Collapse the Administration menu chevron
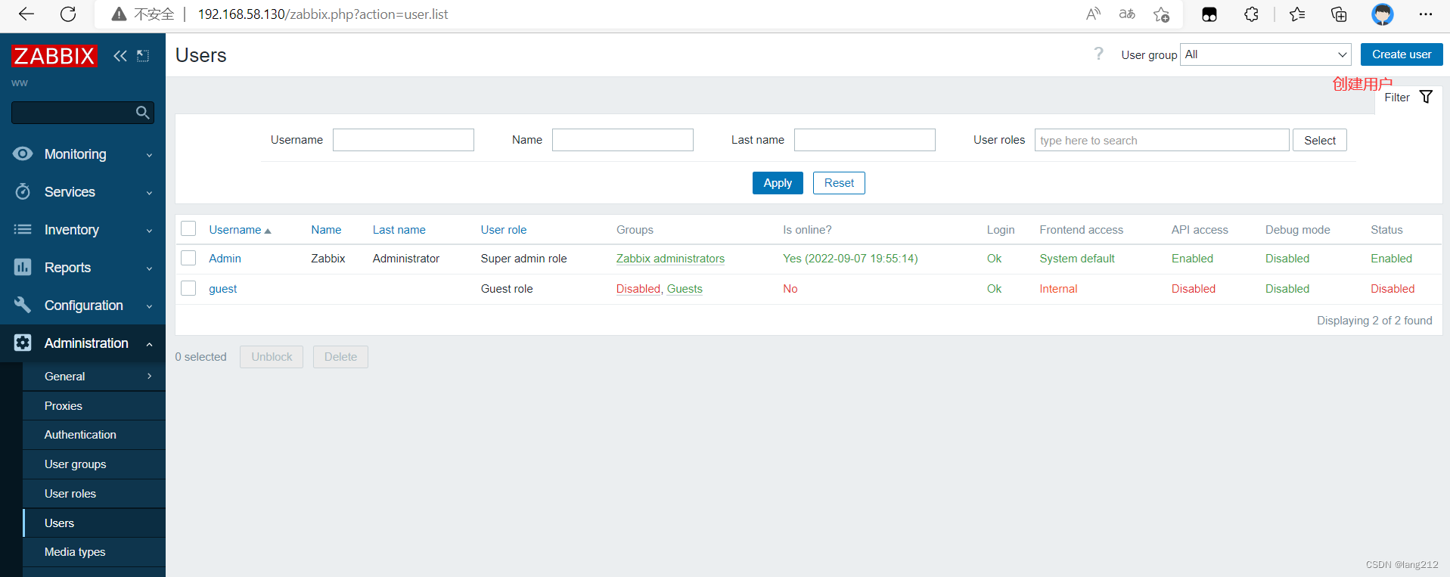Viewport: 1450px width, 577px height. tap(149, 344)
